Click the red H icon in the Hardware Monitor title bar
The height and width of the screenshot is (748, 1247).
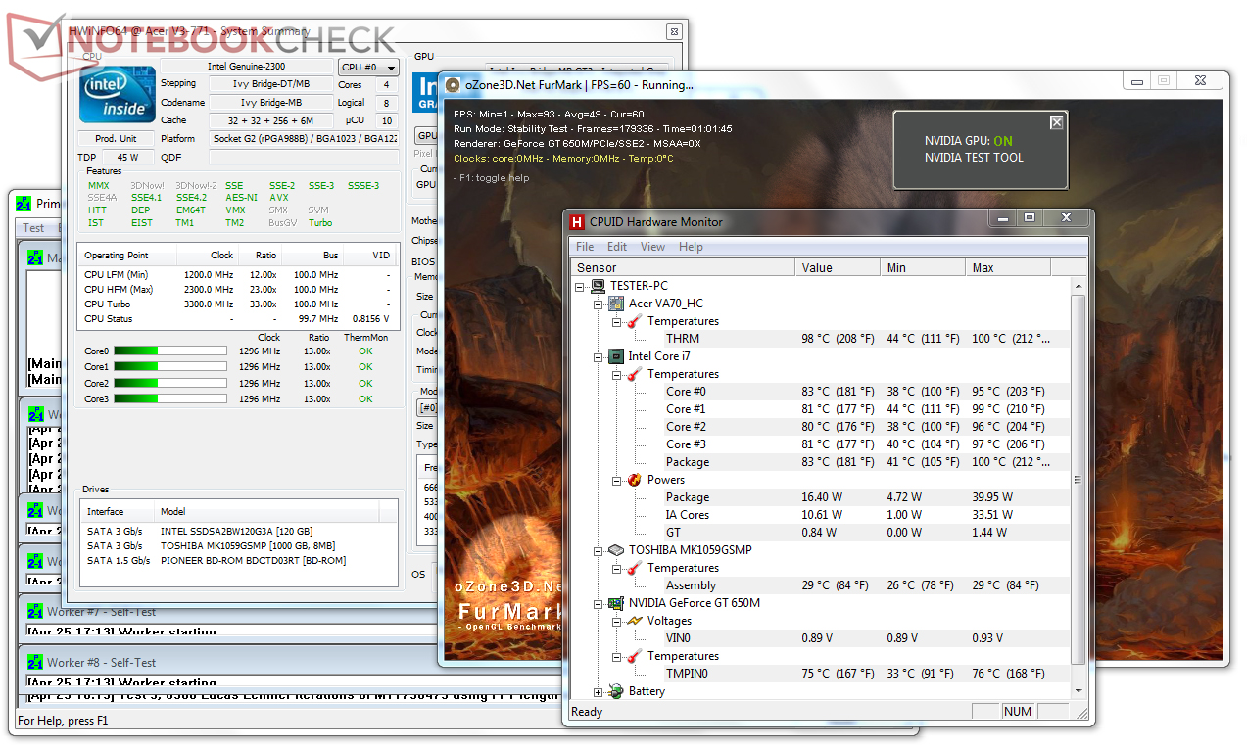click(578, 222)
